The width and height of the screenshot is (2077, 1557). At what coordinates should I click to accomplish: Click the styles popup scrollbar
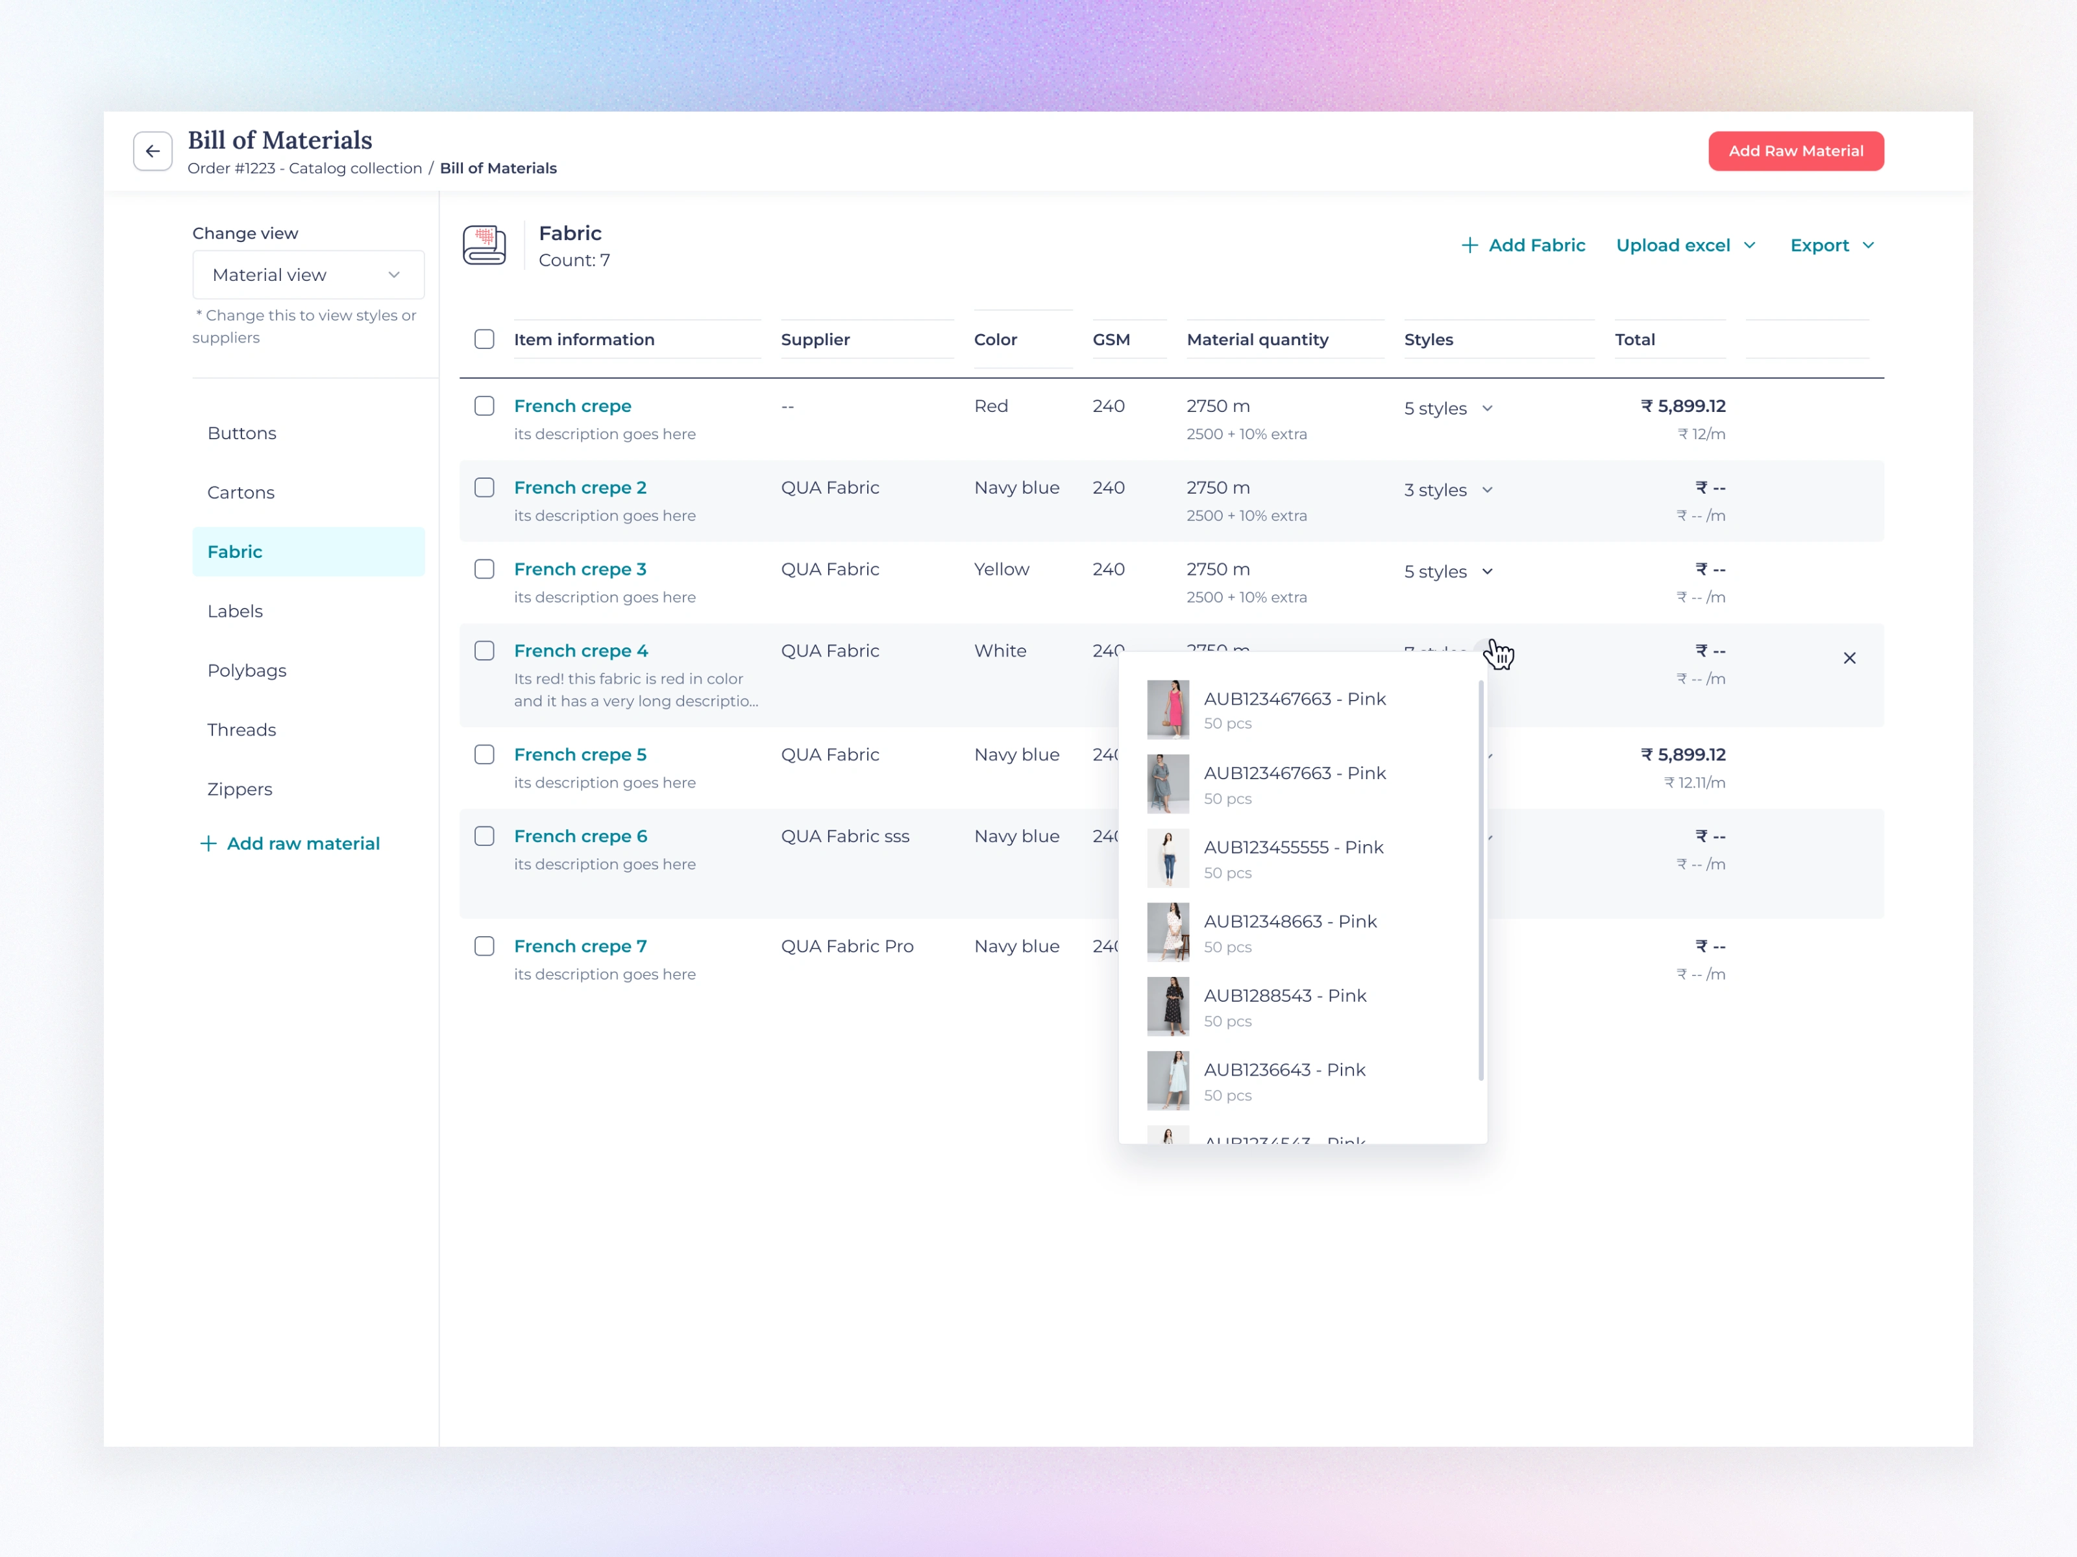[x=1481, y=881]
